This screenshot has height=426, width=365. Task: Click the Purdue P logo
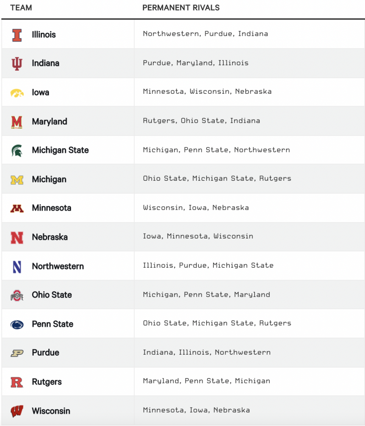click(x=17, y=353)
